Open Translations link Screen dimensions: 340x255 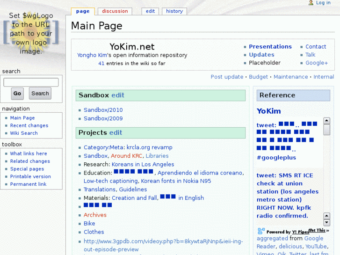point(100,189)
